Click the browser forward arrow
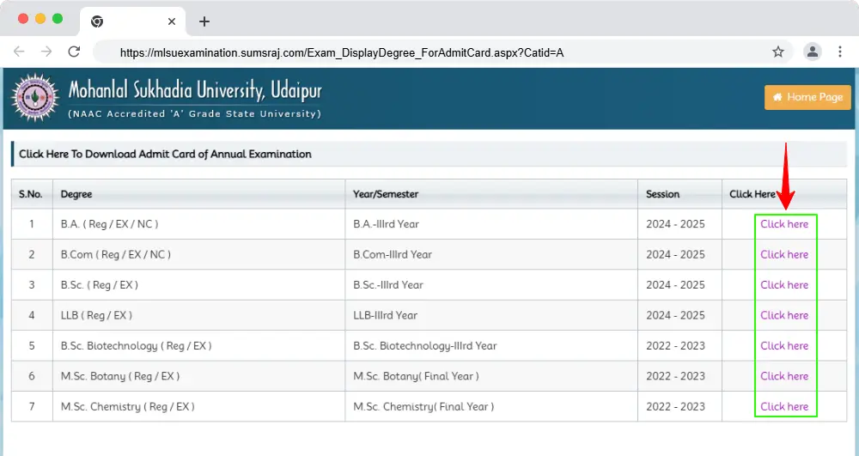Viewport: 859px width, 456px height. (46, 52)
